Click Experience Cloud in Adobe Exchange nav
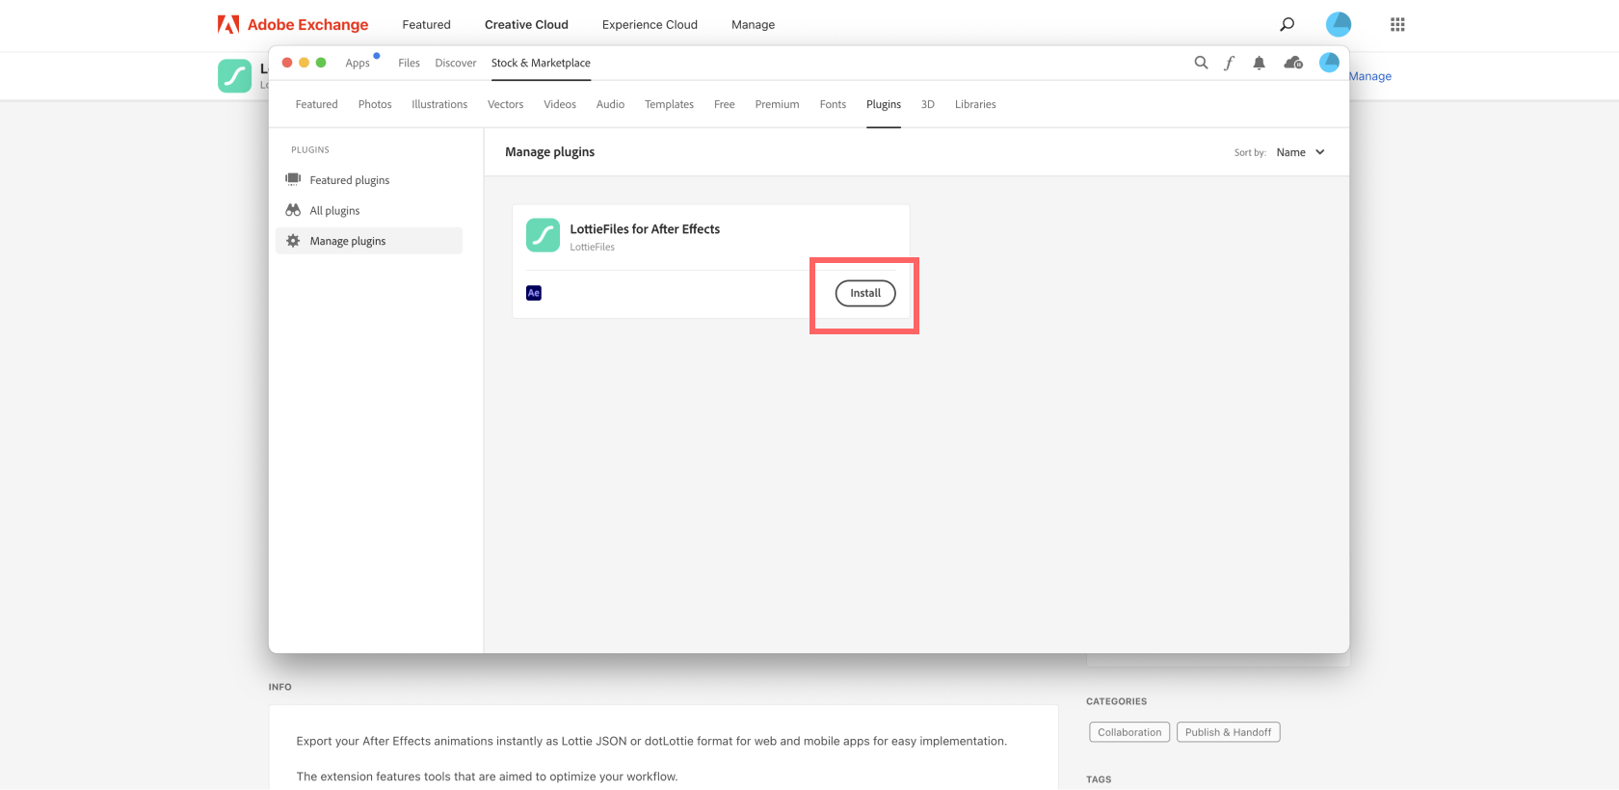Screen dimensions: 1619x790 click(650, 24)
